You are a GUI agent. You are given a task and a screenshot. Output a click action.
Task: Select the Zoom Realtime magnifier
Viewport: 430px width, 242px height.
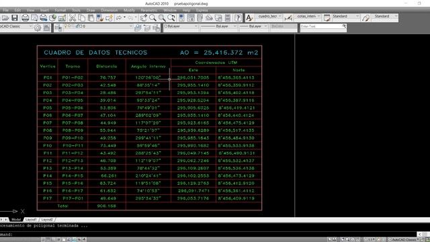[153, 18]
